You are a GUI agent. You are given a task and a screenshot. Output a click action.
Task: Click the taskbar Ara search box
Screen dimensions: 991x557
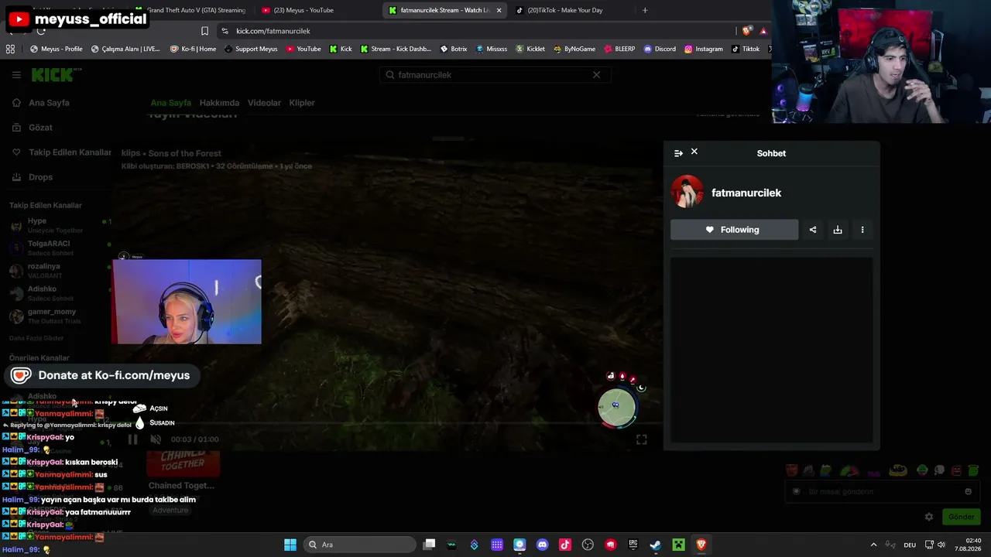[358, 545]
